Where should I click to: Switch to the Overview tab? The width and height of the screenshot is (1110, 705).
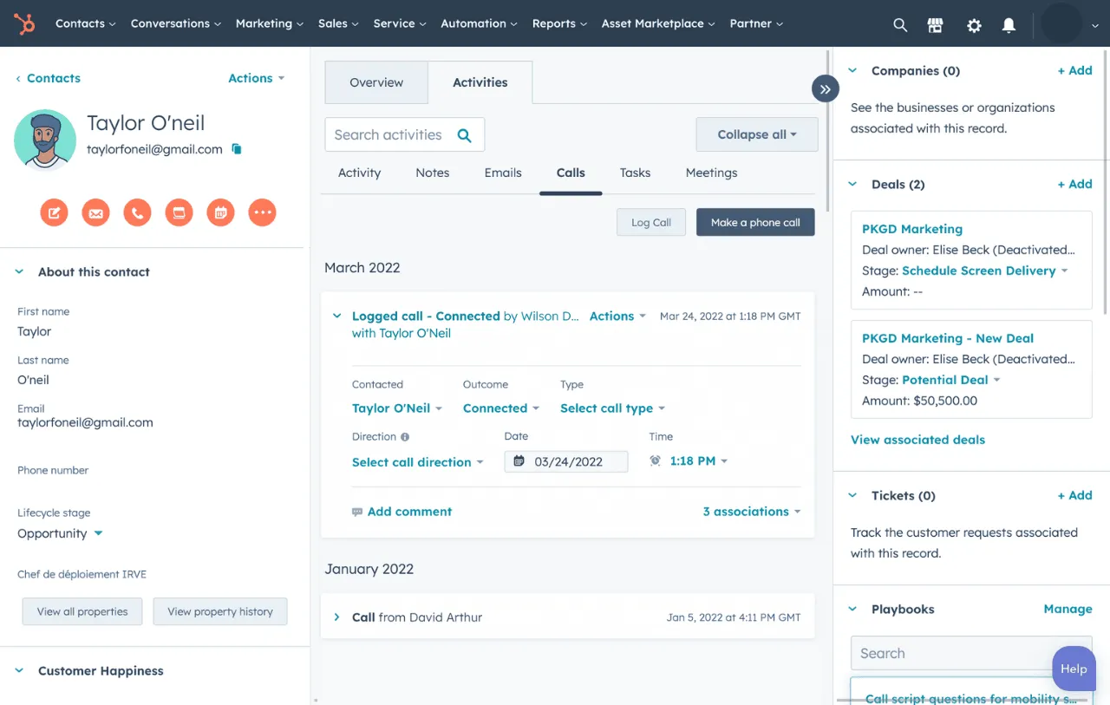pyautogui.click(x=376, y=82)
